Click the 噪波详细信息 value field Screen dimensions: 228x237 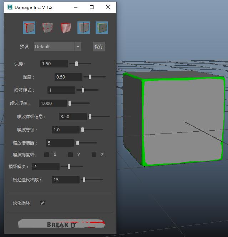73,116
